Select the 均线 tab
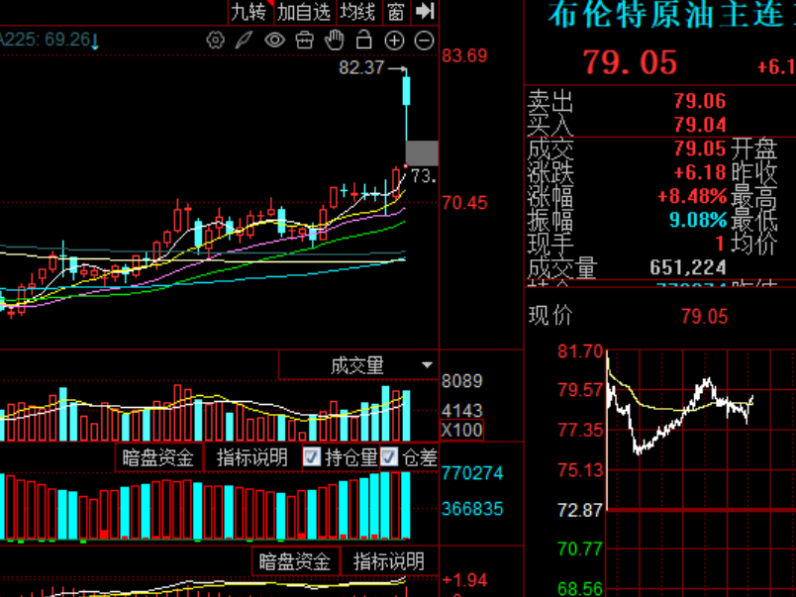This screenshot has height=597, width=796. tap(357, 12)
